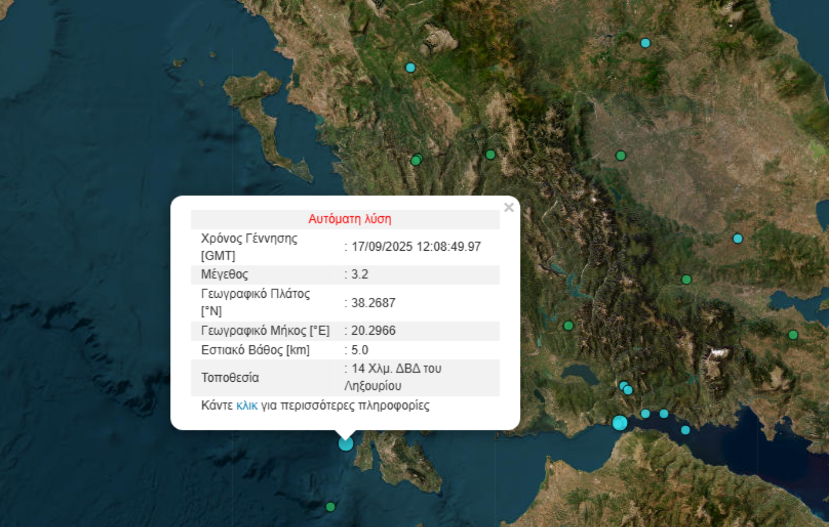The width and height of the screenshot is (829, 527).
Task: Click the green marker on the Thessaly plain
Action: coord(620,156)
